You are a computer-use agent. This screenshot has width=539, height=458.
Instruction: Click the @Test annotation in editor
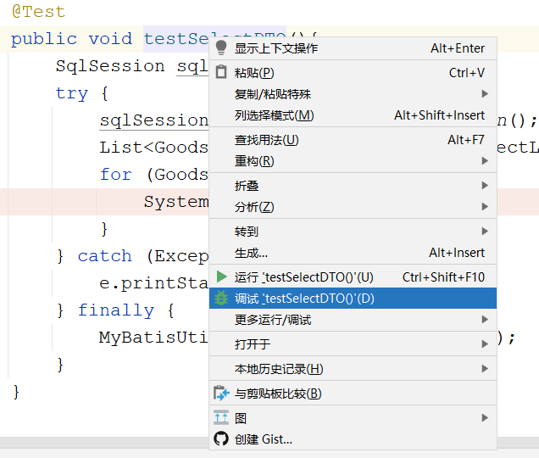38,12
